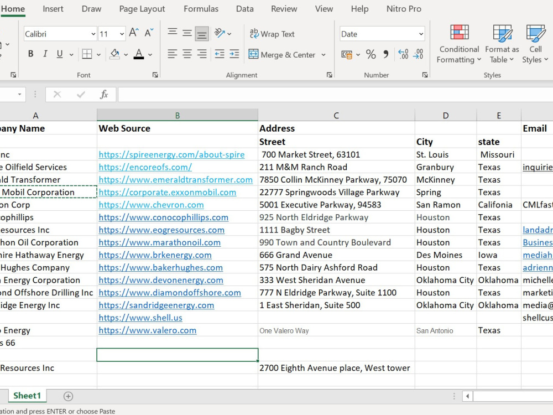Toggle Bold formatting
The width and height of the screenshot is (553, 415).
coord(30,54)
